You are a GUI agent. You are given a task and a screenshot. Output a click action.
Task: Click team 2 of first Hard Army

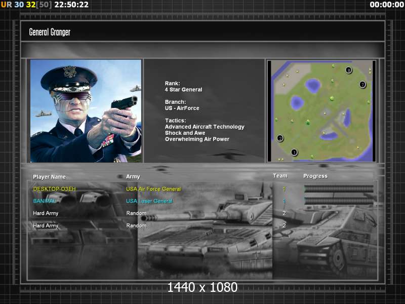284,213
